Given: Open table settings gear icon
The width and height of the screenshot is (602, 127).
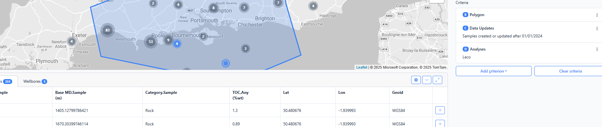Looking at the screenshot, I should coord(416,80).
